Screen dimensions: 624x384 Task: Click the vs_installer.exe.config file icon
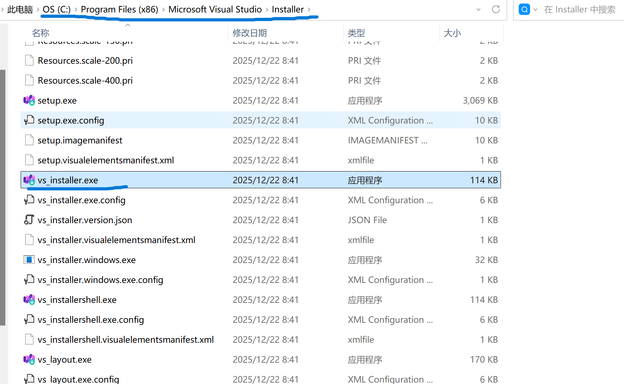pyautogui.click(x=29, y=200)
